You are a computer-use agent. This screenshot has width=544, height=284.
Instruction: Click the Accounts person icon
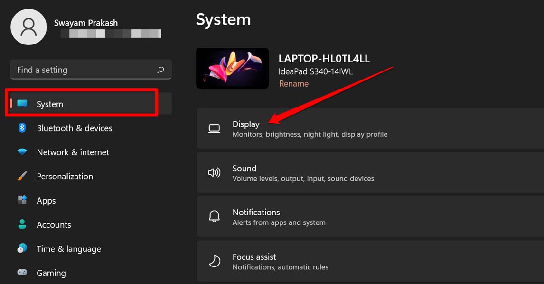[x=22, y=224]
